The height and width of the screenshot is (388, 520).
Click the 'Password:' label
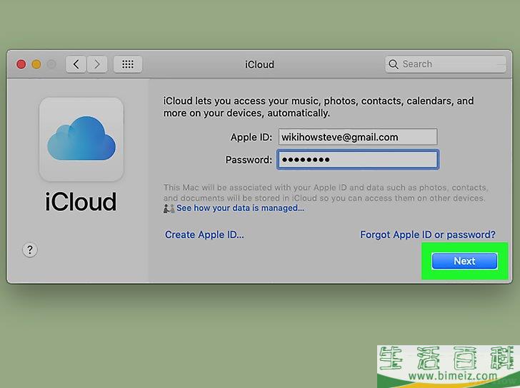(x=249, y=160)
